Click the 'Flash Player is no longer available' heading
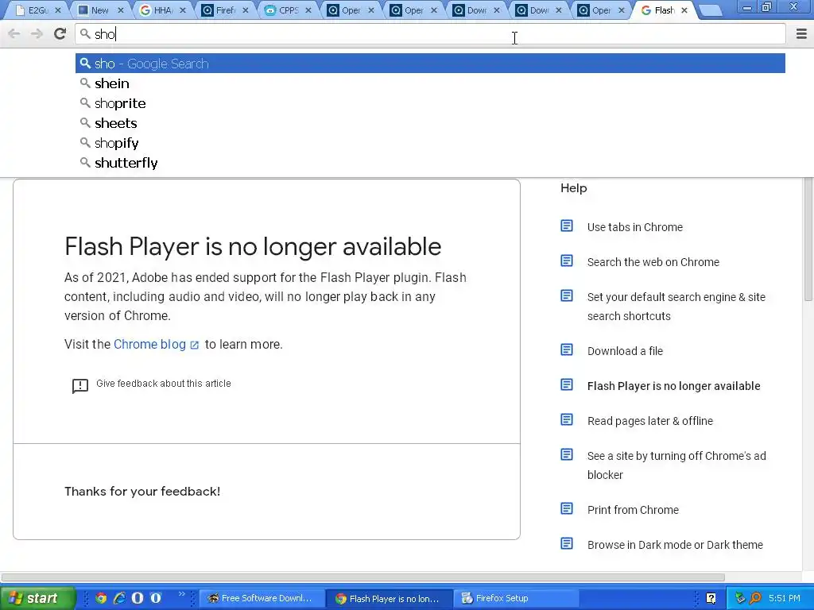This screenshot has width=814, height=610. pos(253,246)
